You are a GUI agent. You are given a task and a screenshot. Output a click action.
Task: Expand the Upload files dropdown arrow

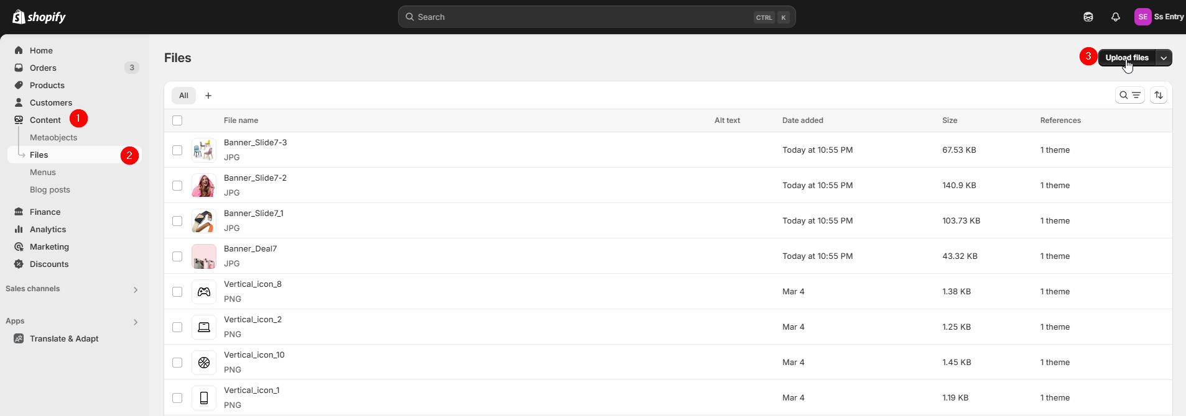1164,57
